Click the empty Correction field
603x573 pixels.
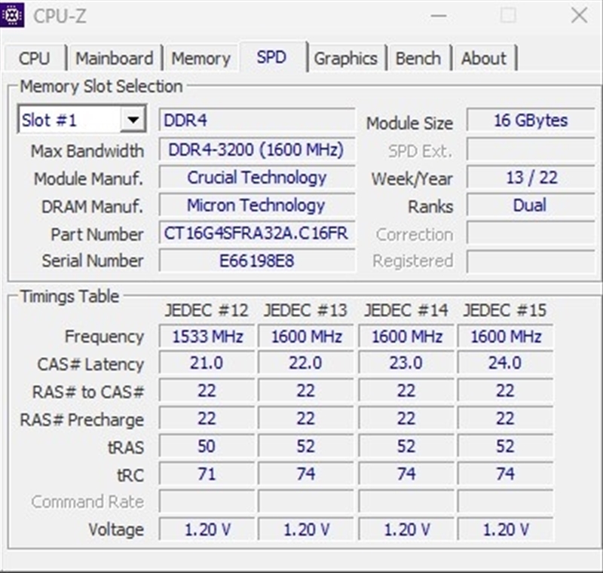click(531, 233)
